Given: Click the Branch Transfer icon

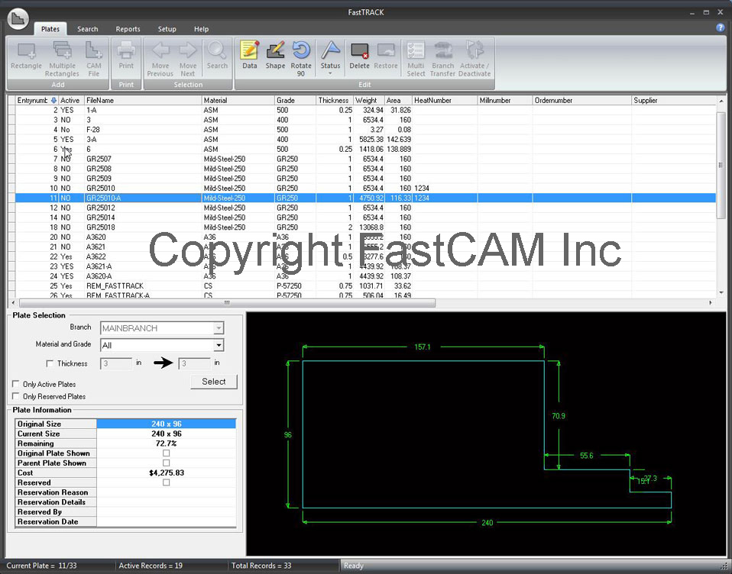Looking at the screenshot, I should (442, 50).
